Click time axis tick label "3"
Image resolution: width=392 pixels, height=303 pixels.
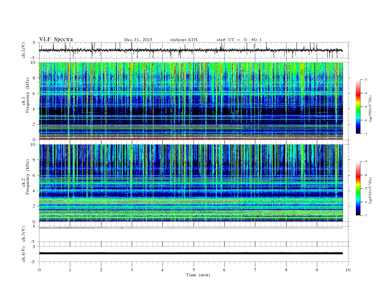132,270
